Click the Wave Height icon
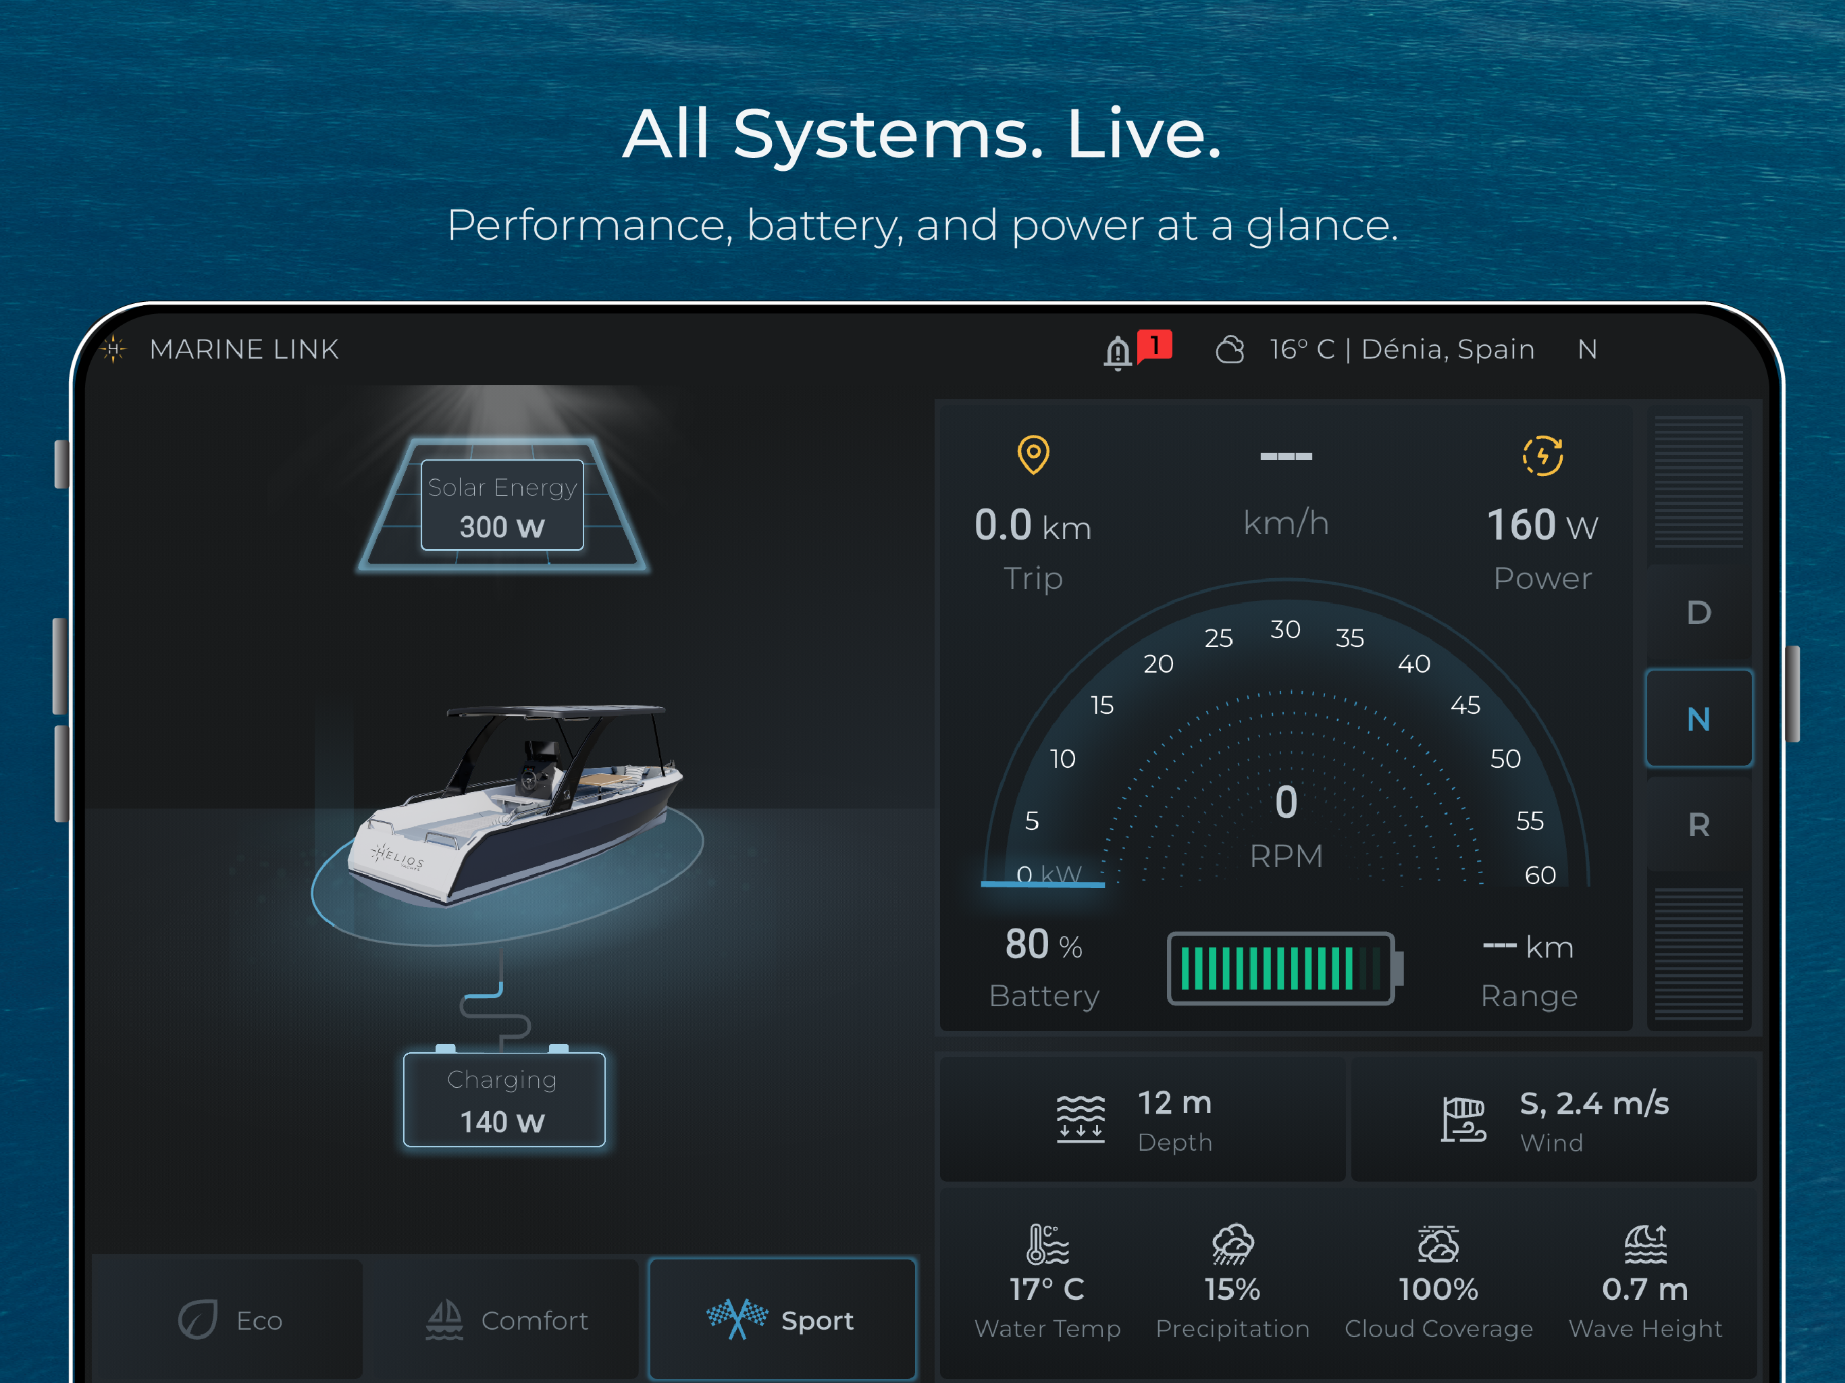Image resolution: width=1845 pixels, height=1383 pixels. coord(1645,1244)
